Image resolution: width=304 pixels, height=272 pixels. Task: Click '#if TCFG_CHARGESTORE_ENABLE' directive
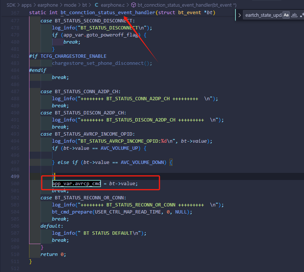[68, 56]
